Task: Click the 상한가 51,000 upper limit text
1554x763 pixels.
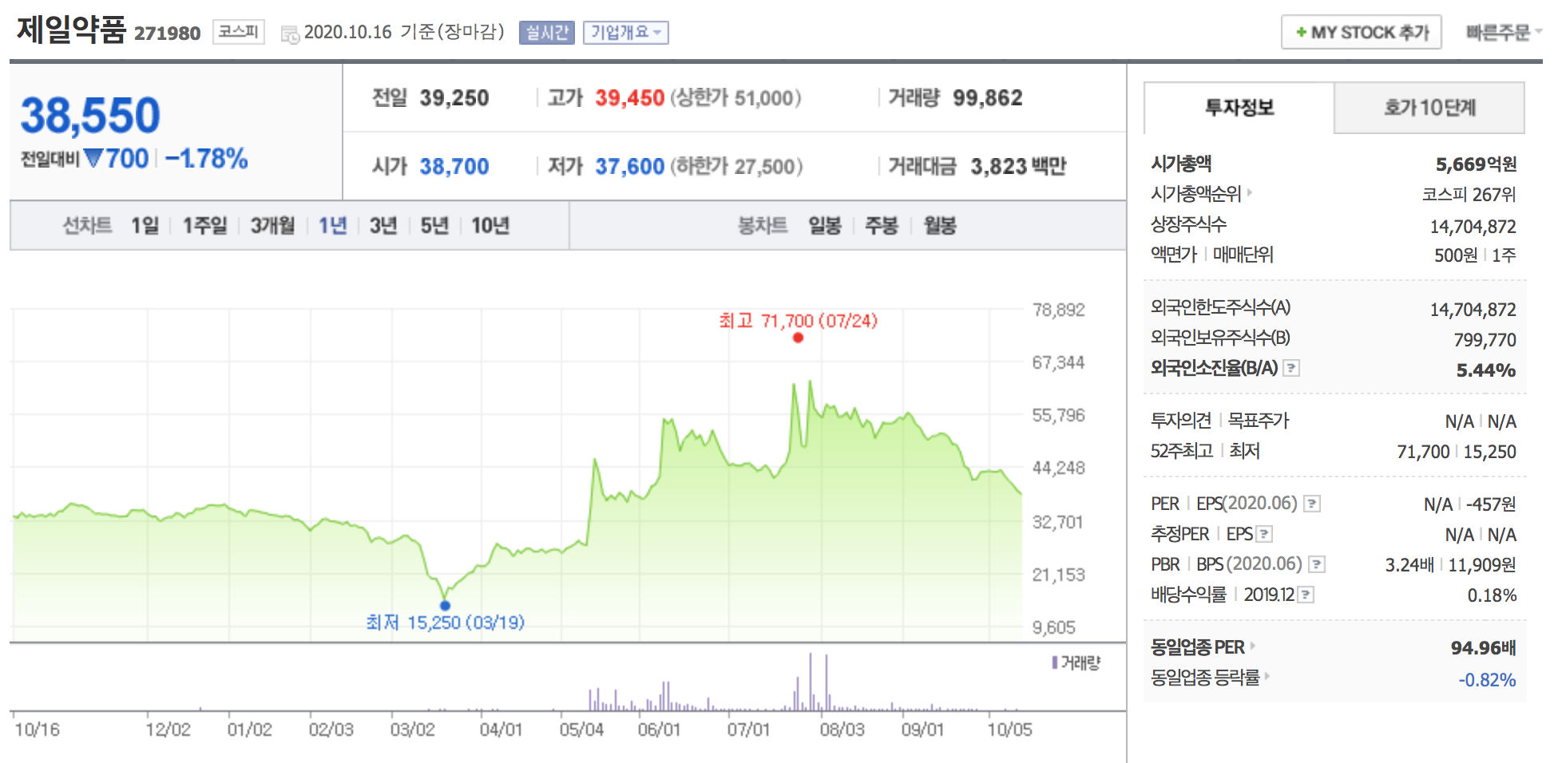Action: [735, 98]
